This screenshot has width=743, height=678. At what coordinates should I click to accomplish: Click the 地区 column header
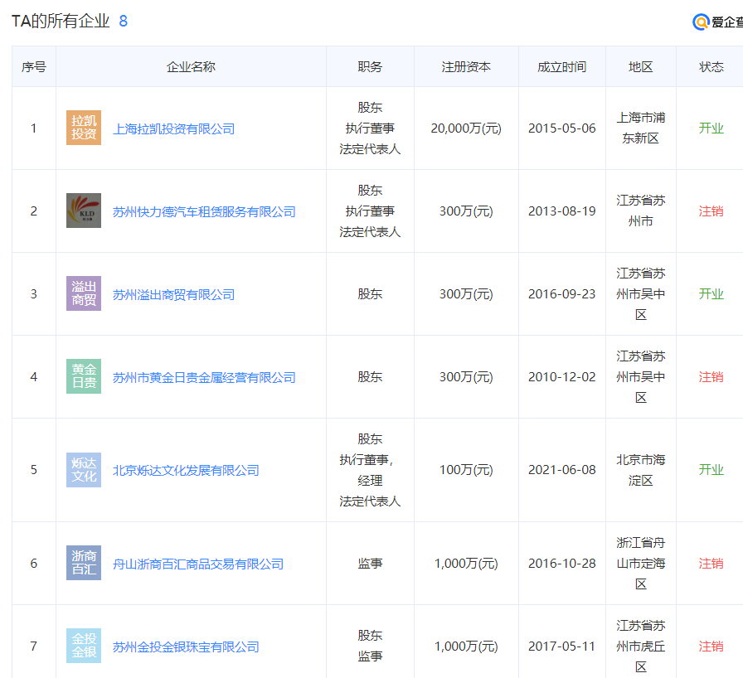641,67
